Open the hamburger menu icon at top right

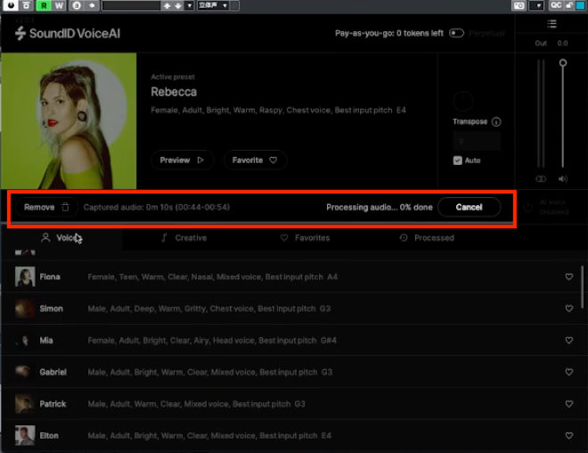pos(552,23)
